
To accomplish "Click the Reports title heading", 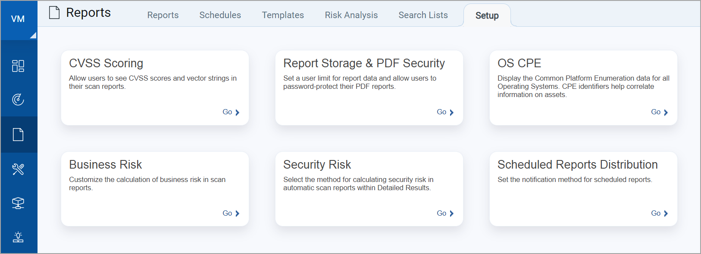I will tap(88, 13).
